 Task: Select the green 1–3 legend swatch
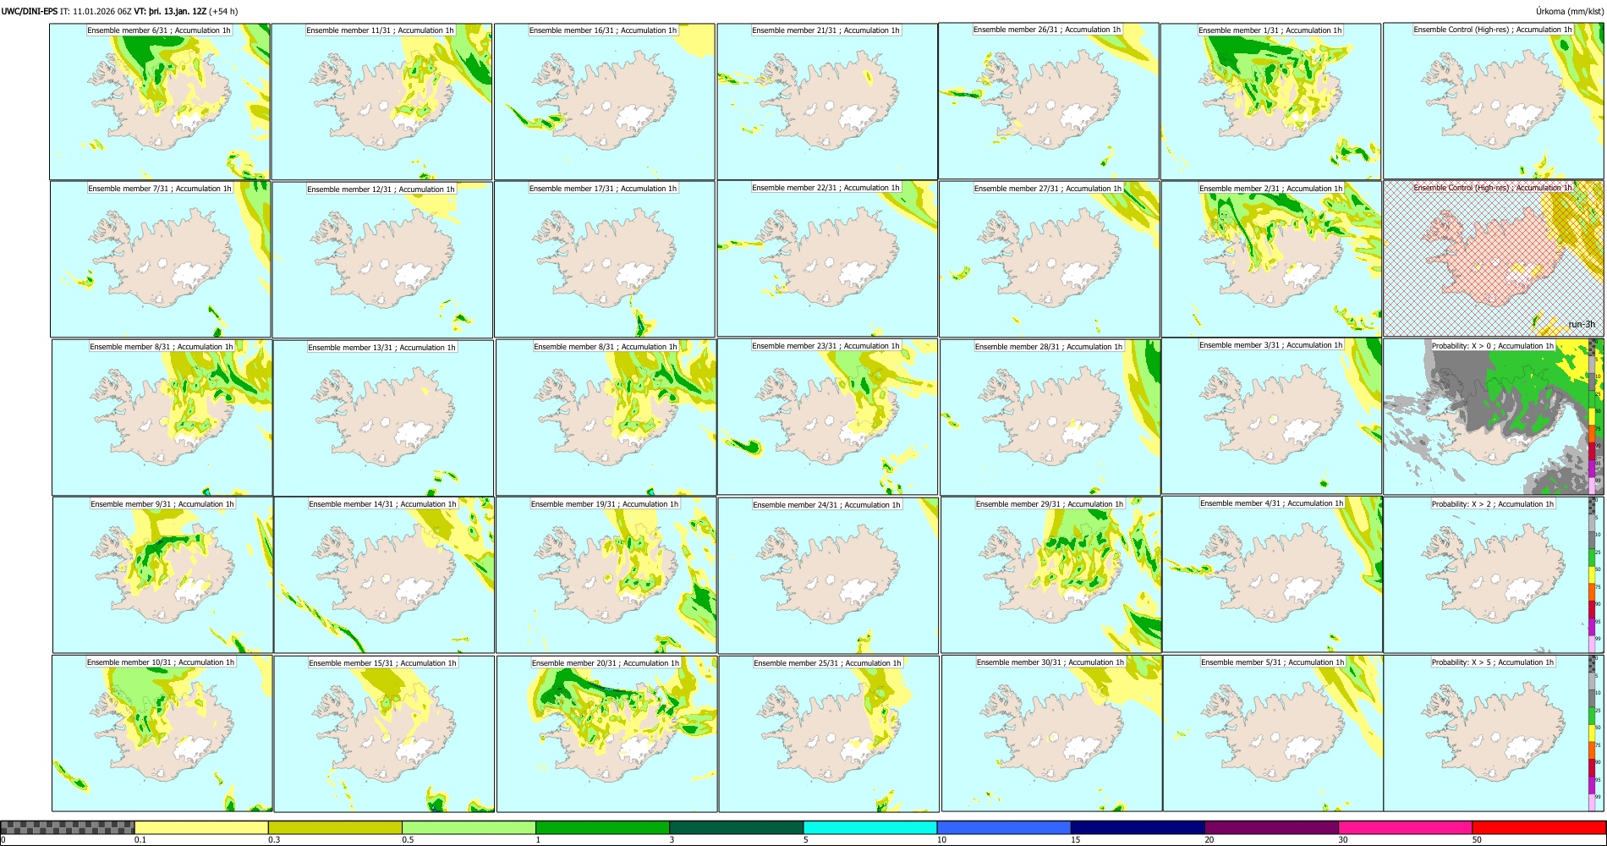tap(602, 827)
